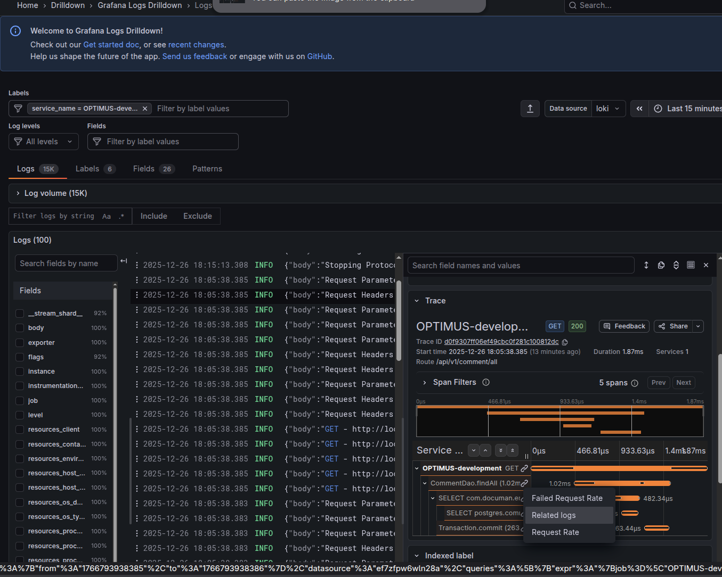Click the regex toggle in log filter
The width and height of the screenshot is (722, 577).
[121, 216]
